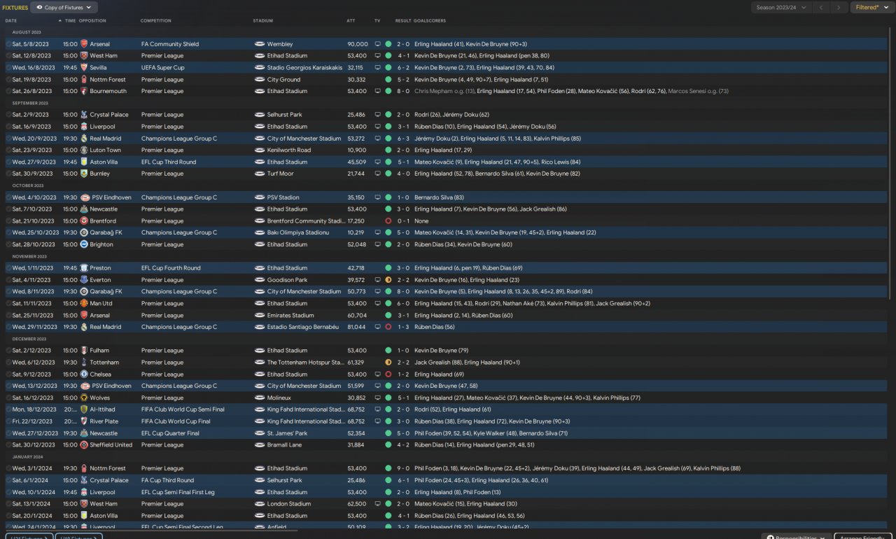This screenshot has height=539, width=896.
Task: Click the Sheffield United club badge
Action: coord(84,444)
